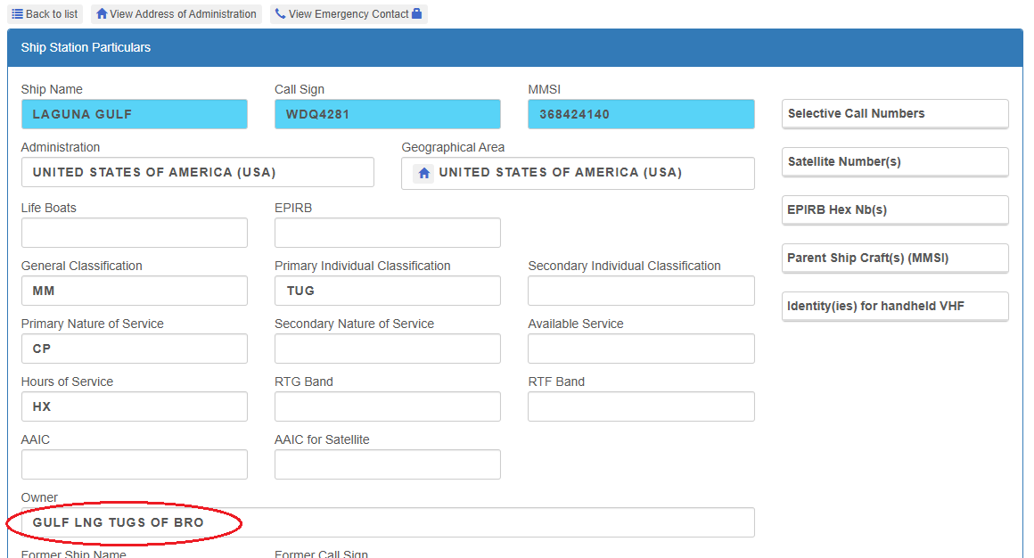Go back to list
Viewport: 1034px width, 558px height.
(45, 14)
